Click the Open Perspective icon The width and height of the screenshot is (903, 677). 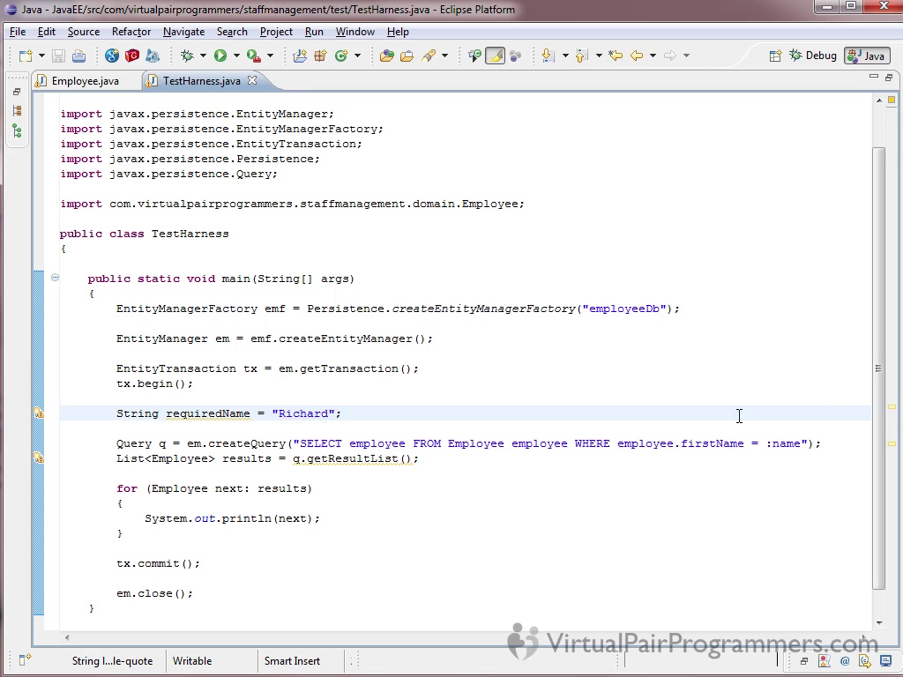click(x=775, y=56)
